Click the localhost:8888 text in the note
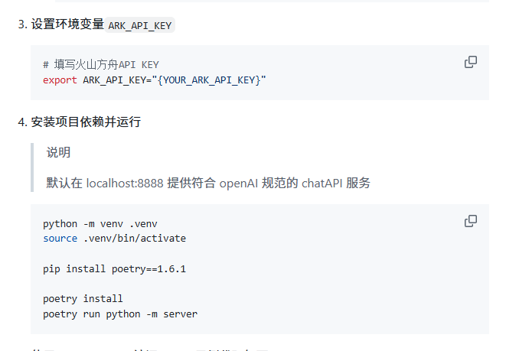506x351 pixels. click(128, 183)
